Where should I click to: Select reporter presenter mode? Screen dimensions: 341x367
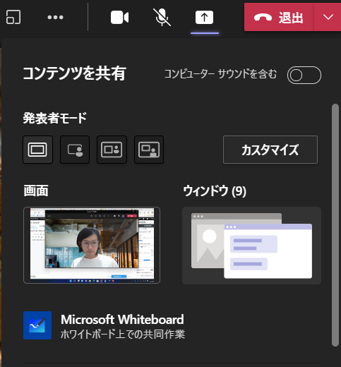[x=149, y=150]
